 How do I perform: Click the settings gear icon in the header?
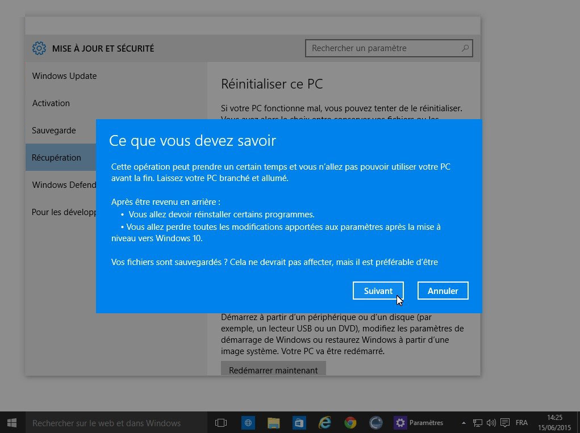(x=39, y=48)
